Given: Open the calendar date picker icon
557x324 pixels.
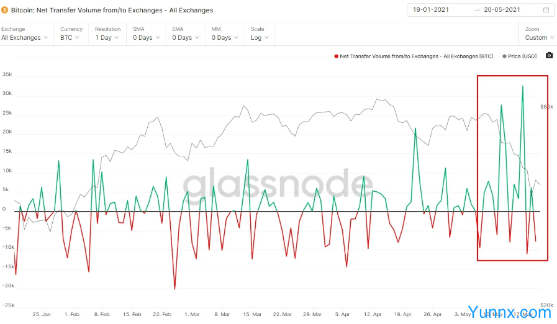Looking at the screenshot, I should (x=545, y=10).
